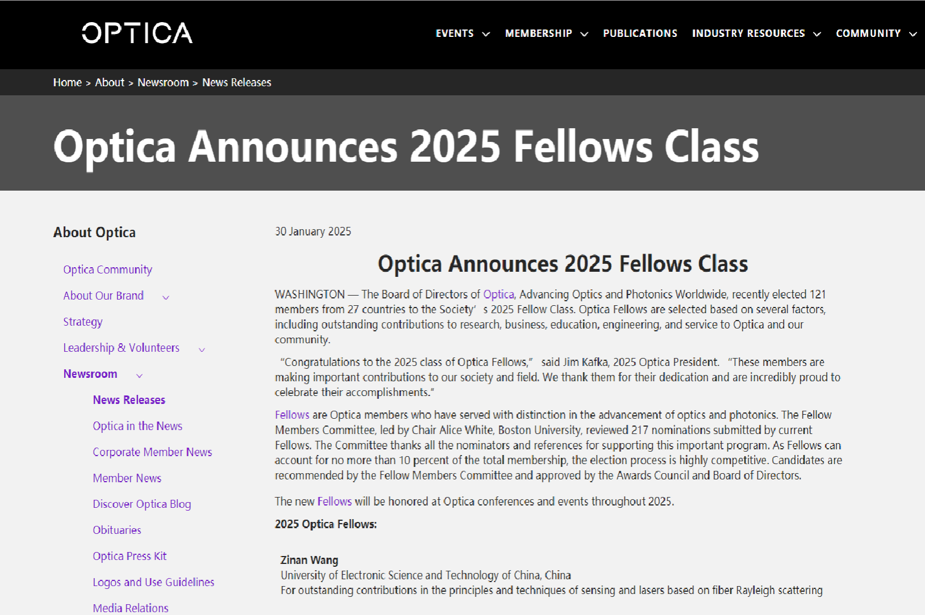Open the Discover Optica Blog link
This screenshot has width=925, height=615.
point(141,504)
